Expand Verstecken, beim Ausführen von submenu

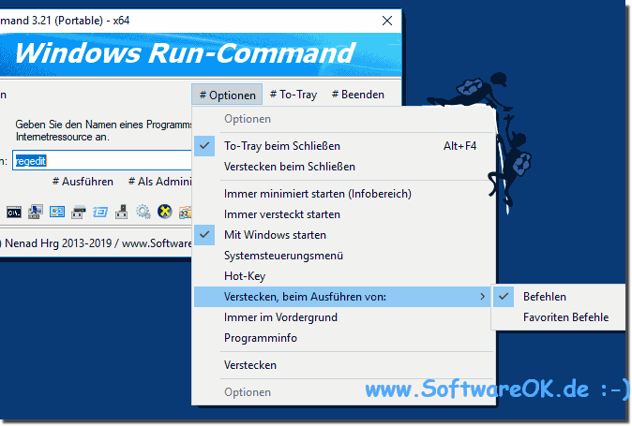pos(342,297)
